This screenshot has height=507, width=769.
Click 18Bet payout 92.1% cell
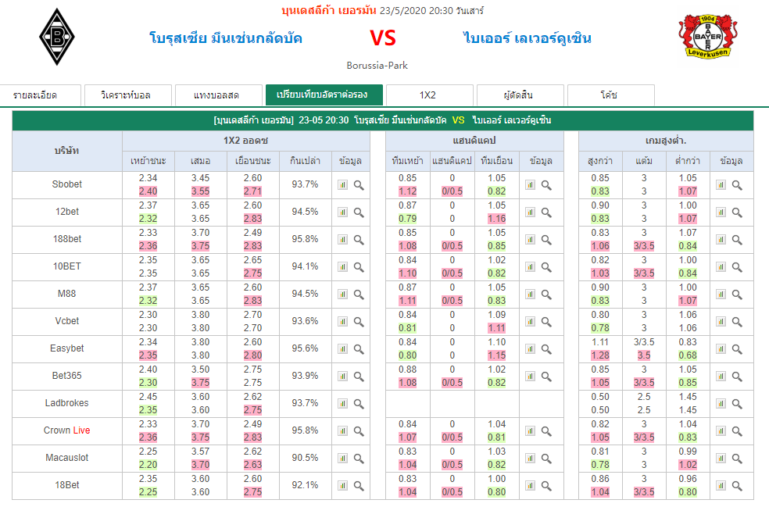pyautogui.click(x=305, y=485)
